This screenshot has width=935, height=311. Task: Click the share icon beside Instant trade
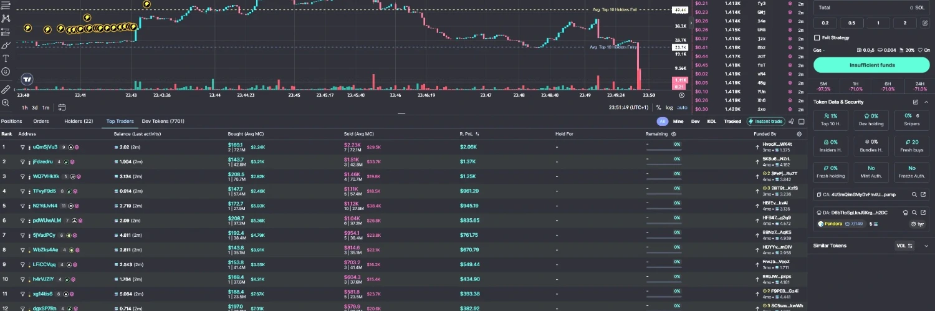pos(792,122)
